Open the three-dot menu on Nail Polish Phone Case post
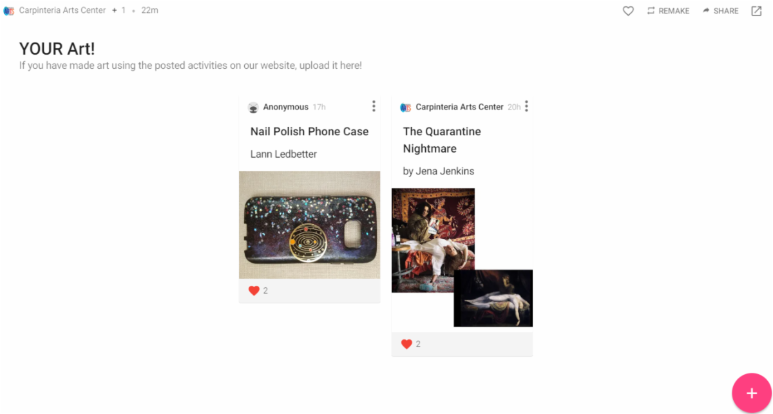 tap(374, 106)
